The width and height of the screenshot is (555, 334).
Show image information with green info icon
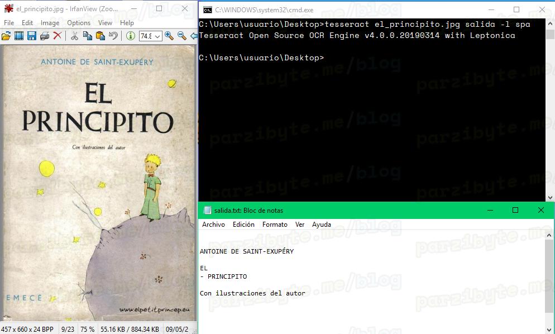point(130,36)
